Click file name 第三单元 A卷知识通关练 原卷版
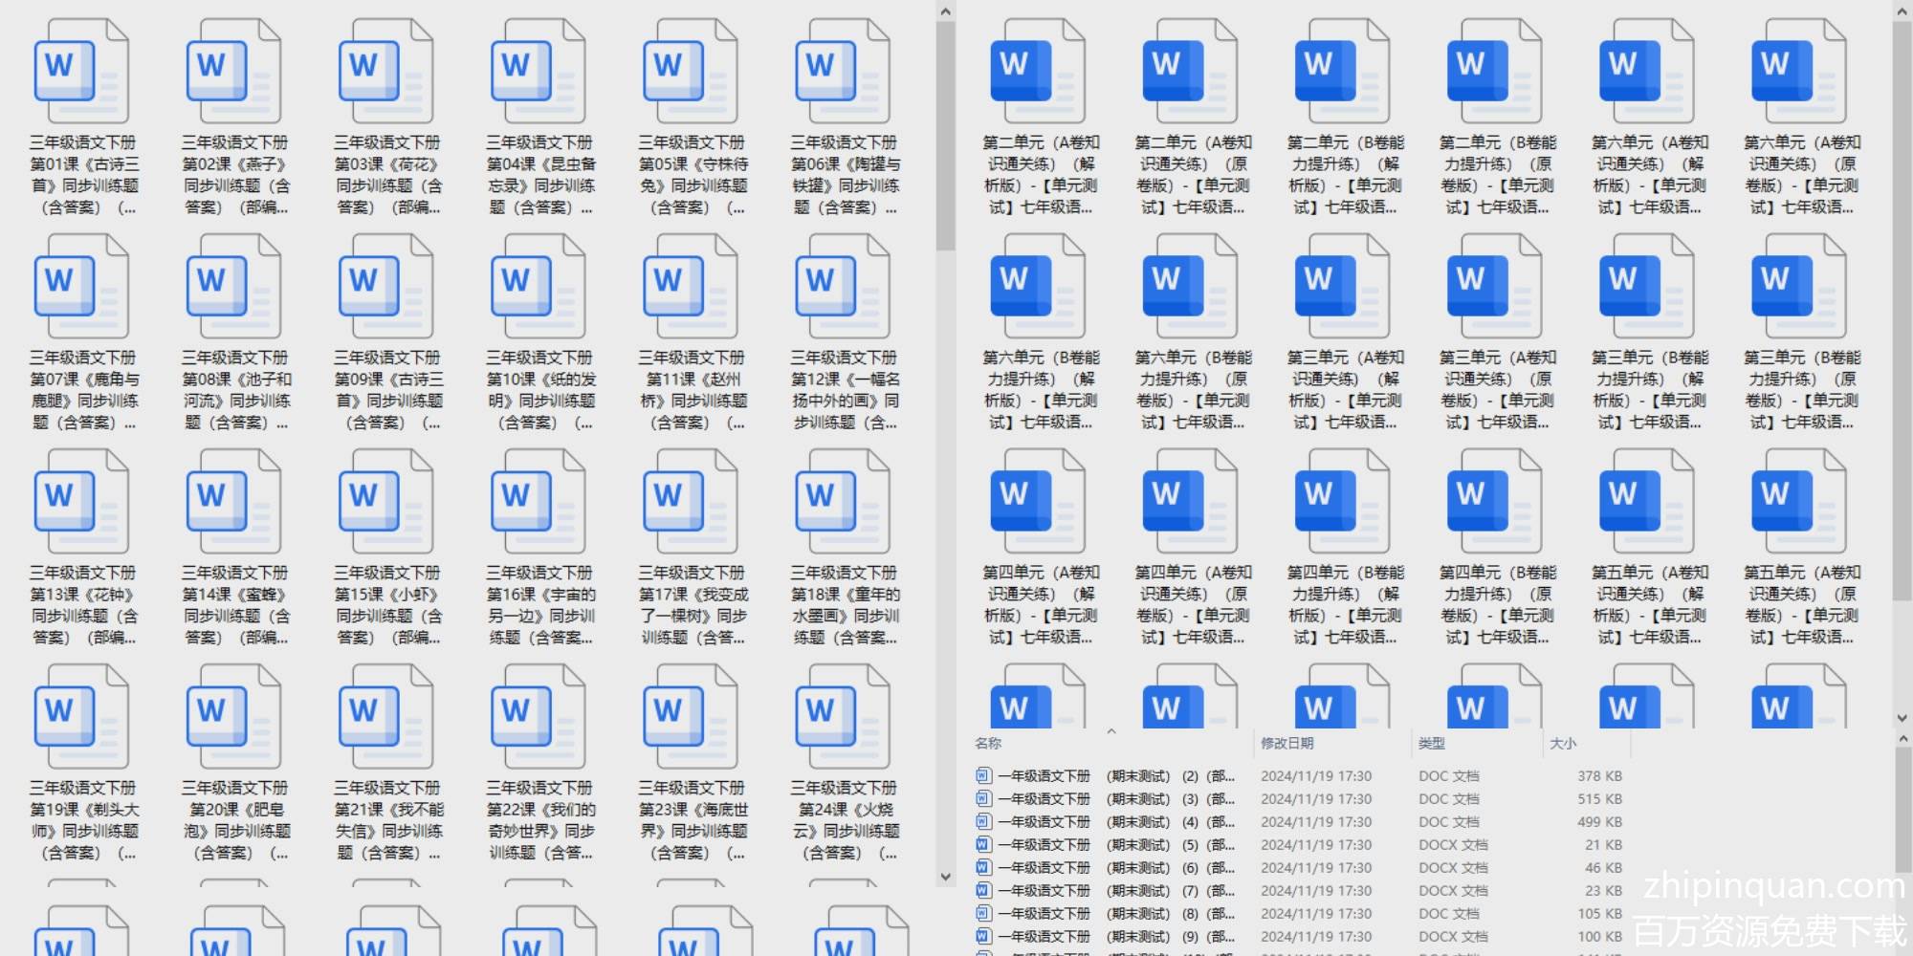The image size is (1913, 956). pyautogui.click(x=1497, y=390)
